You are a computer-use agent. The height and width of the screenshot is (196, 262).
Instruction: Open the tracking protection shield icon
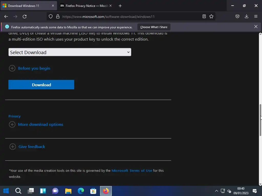pyautogui.click(x=51, y=17)
